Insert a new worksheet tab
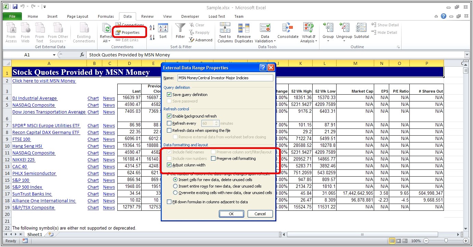The height and width of the screenshot is (247, 473). (51, 235)
